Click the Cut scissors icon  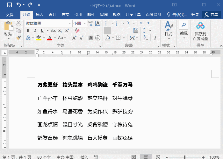point(18,23)
